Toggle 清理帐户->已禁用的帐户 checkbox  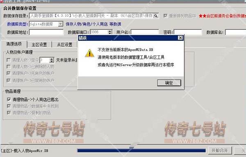[9, 80]
